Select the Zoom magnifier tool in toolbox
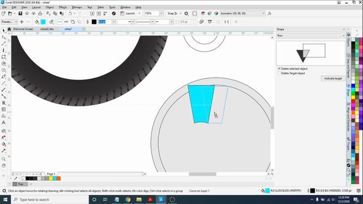The width and height of the screenshot is (363, 204). (x=3, y=159)
